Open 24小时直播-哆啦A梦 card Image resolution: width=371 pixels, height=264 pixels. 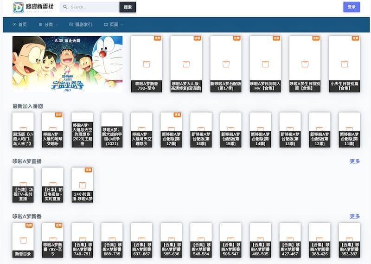point(83,185)
